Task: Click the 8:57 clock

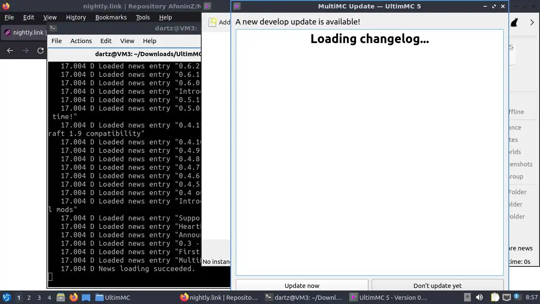Action: [532, 297]
